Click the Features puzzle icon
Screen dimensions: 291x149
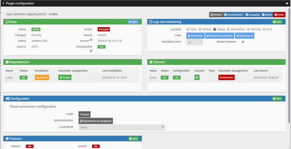7,138
